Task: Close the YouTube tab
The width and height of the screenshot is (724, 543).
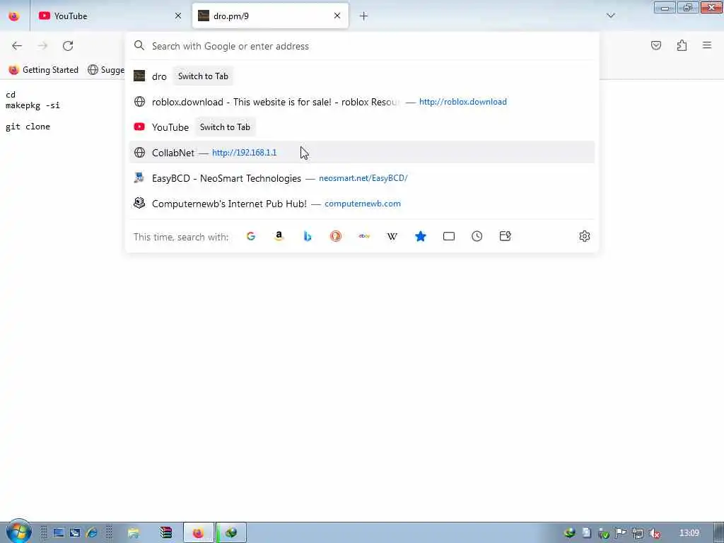Action: tap(178, 16)
